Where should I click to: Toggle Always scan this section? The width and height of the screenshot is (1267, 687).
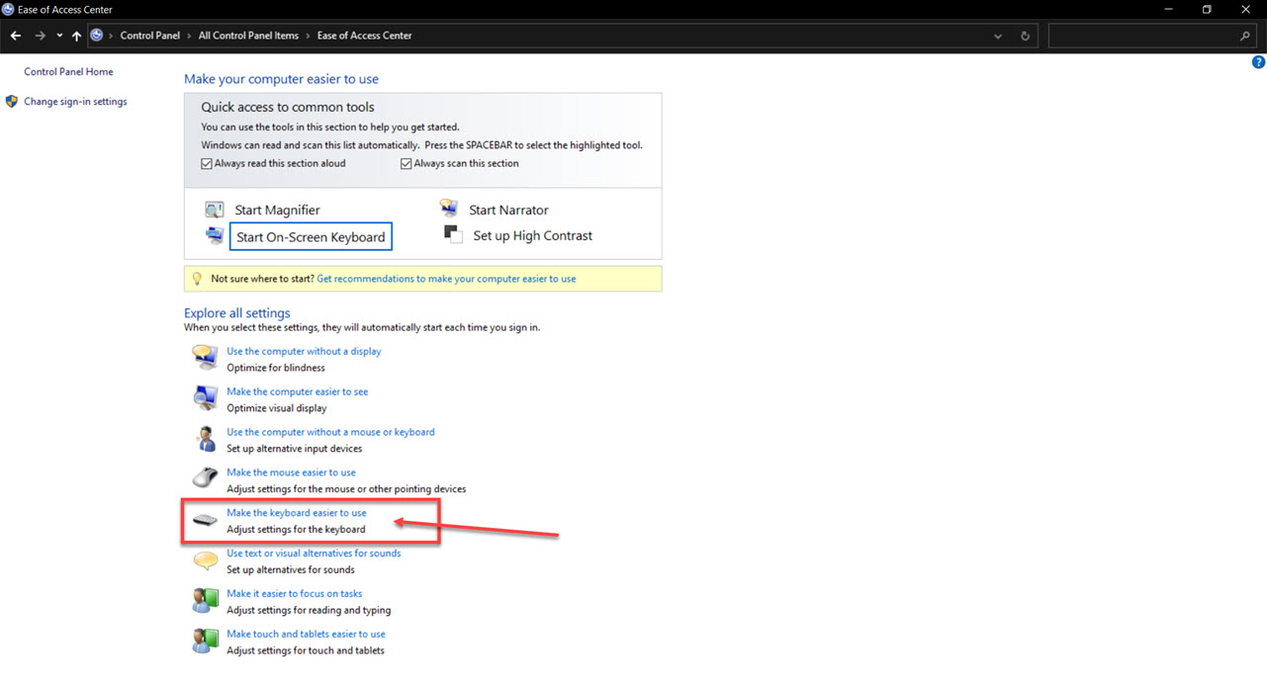(407, 164)
